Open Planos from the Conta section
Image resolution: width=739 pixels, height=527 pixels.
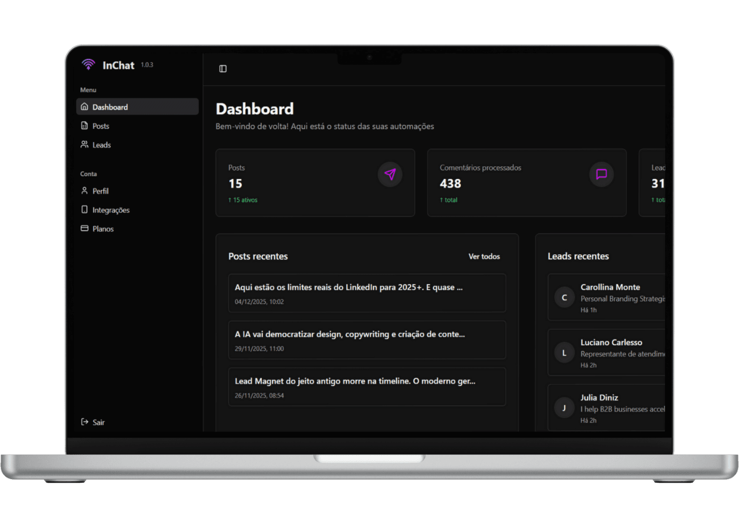coord(103,229)
